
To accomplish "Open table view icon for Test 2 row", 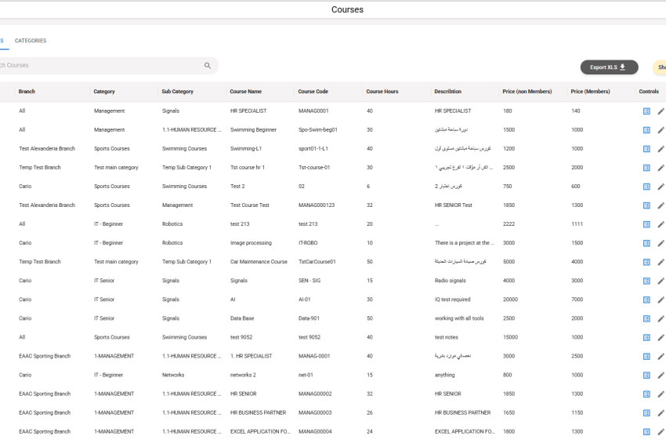I will click(x=646, y=187).
